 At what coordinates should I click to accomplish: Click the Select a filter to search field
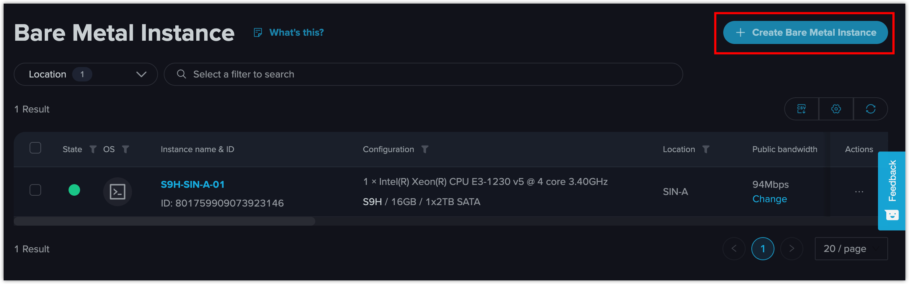(423, 74)
